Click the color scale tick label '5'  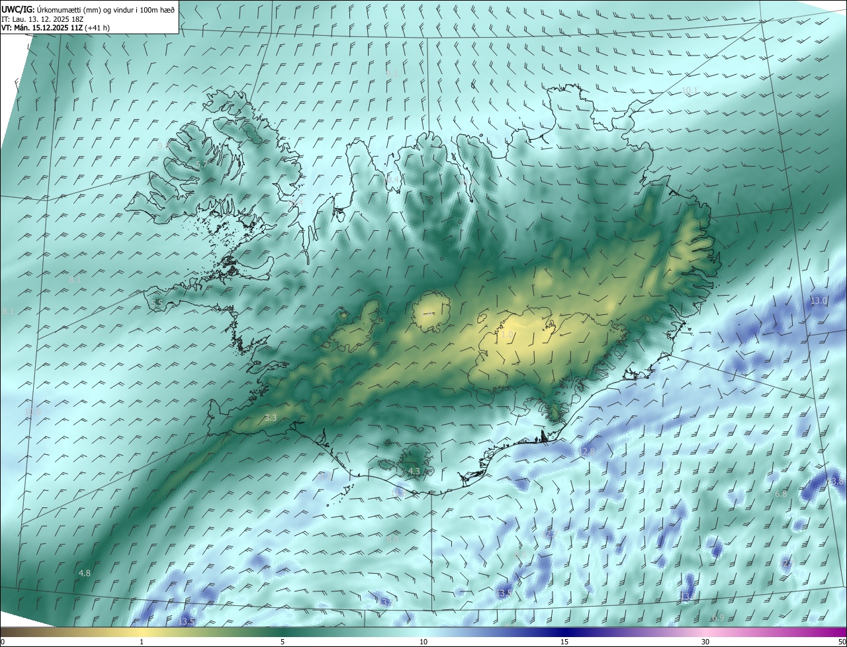pyautogui.click(x=283, y=642)
